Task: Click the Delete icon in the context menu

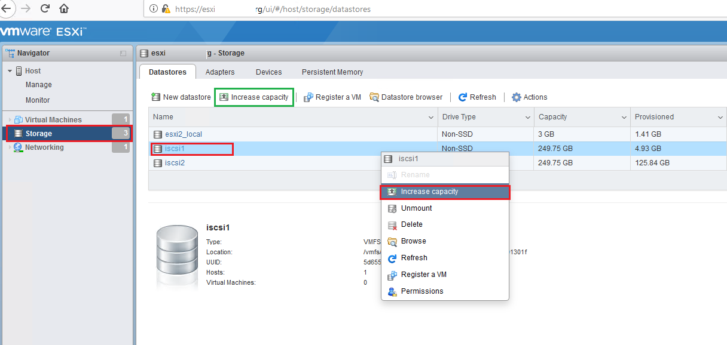Action: point(392,225)
